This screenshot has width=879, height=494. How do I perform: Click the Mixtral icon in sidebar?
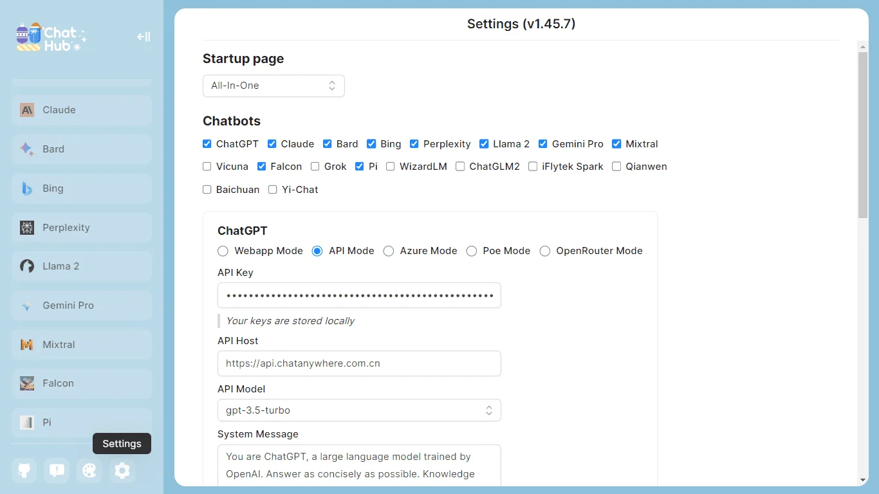coord(27,345)
